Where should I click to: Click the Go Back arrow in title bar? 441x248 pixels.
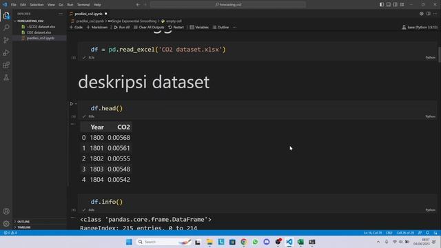138,5
